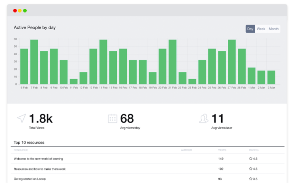Click the paper plane Total Views icon

[21, 118]
